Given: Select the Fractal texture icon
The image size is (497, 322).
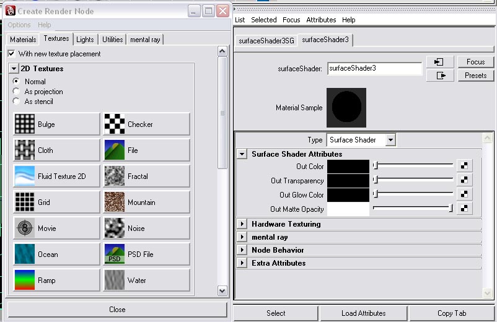Looking at the screenshot, I should click(x=114, y=176).
